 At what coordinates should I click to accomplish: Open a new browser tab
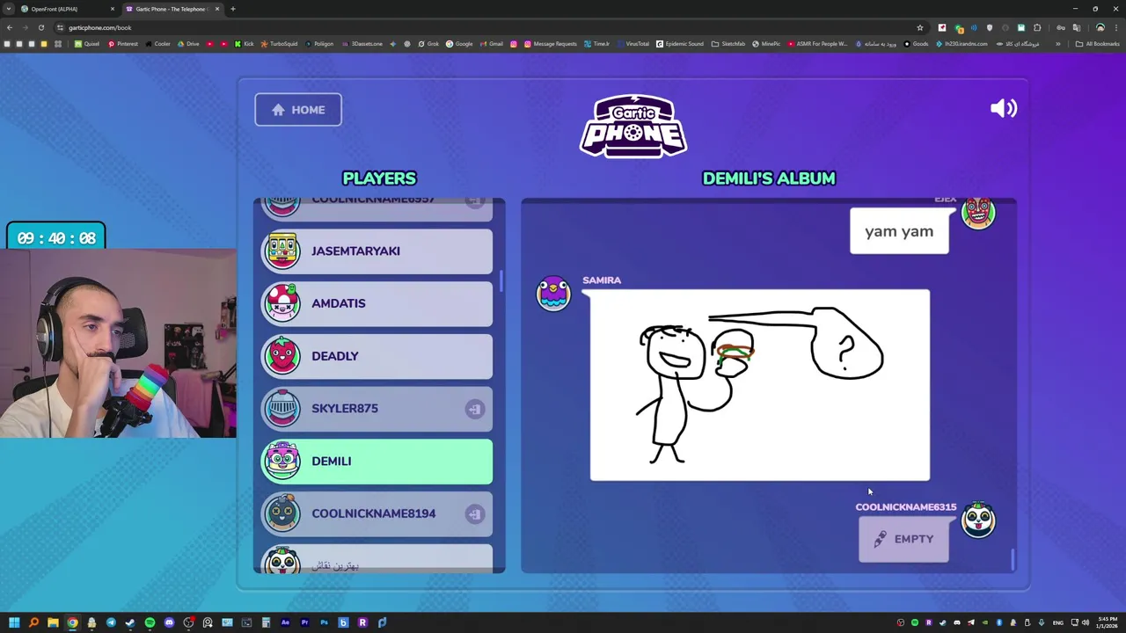(232, 9)
